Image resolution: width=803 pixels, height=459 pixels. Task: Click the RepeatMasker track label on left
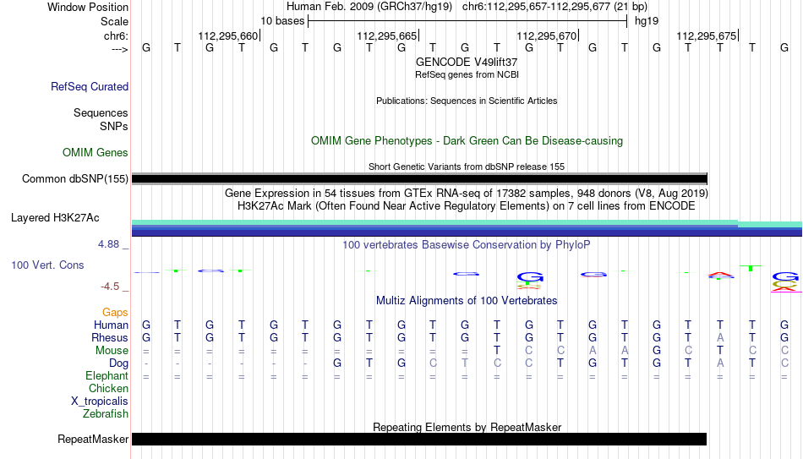(93, 439)
